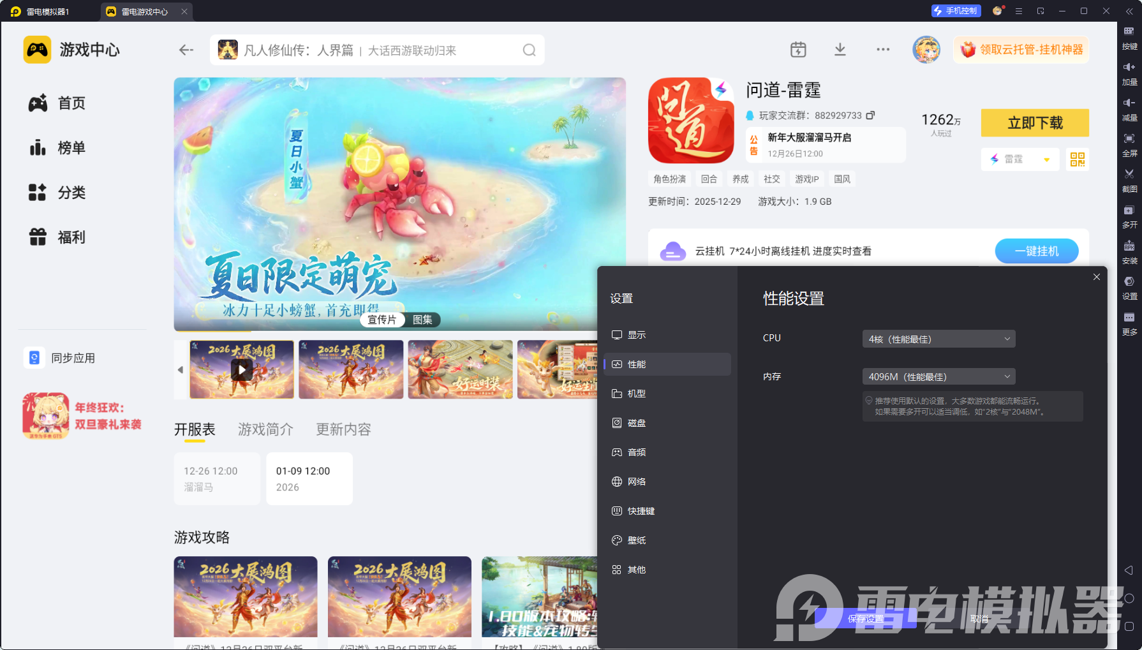
Task: Select 快捷键 in settings menu
Action: (667, 511)
